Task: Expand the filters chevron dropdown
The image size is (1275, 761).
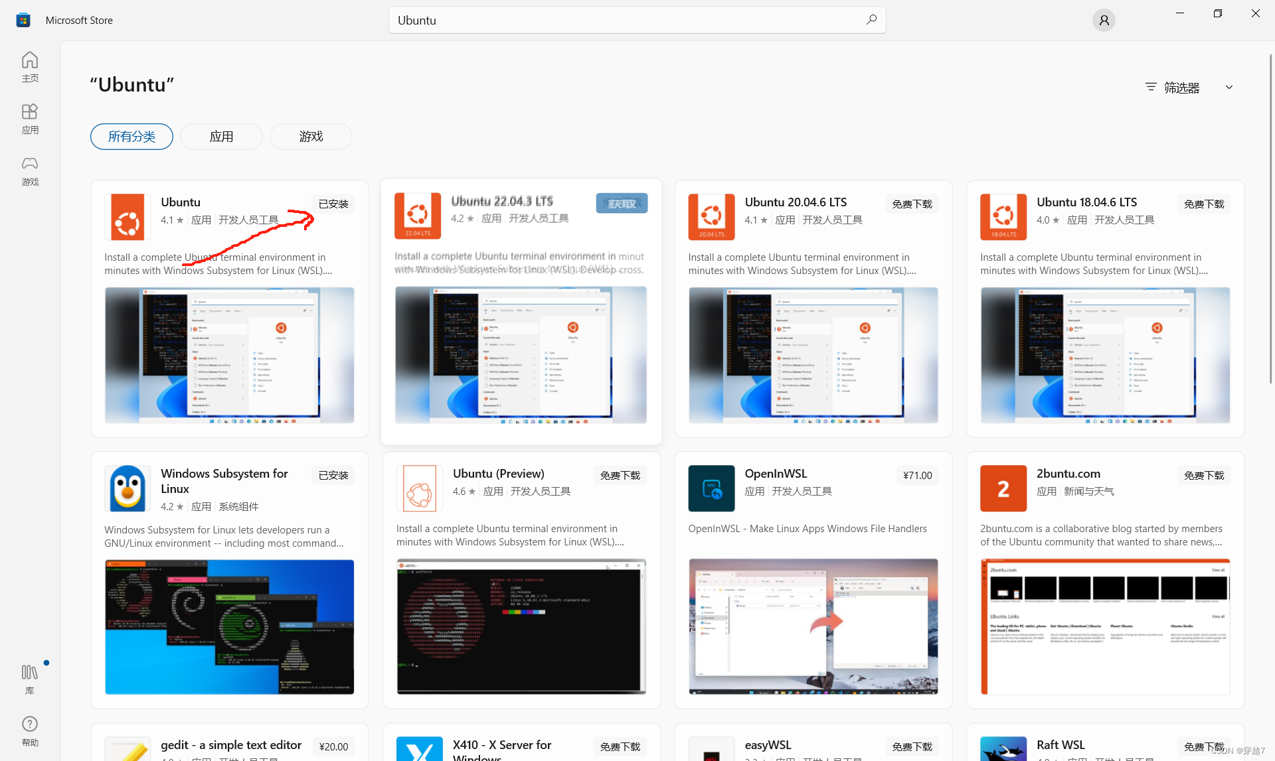Action: pyautogui.click(x=1229, y=88)
